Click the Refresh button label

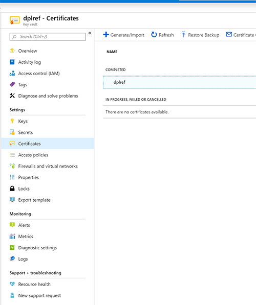point(166,35)
